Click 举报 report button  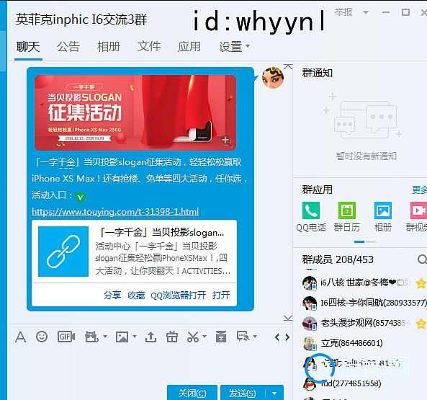(x=343, y=12)
